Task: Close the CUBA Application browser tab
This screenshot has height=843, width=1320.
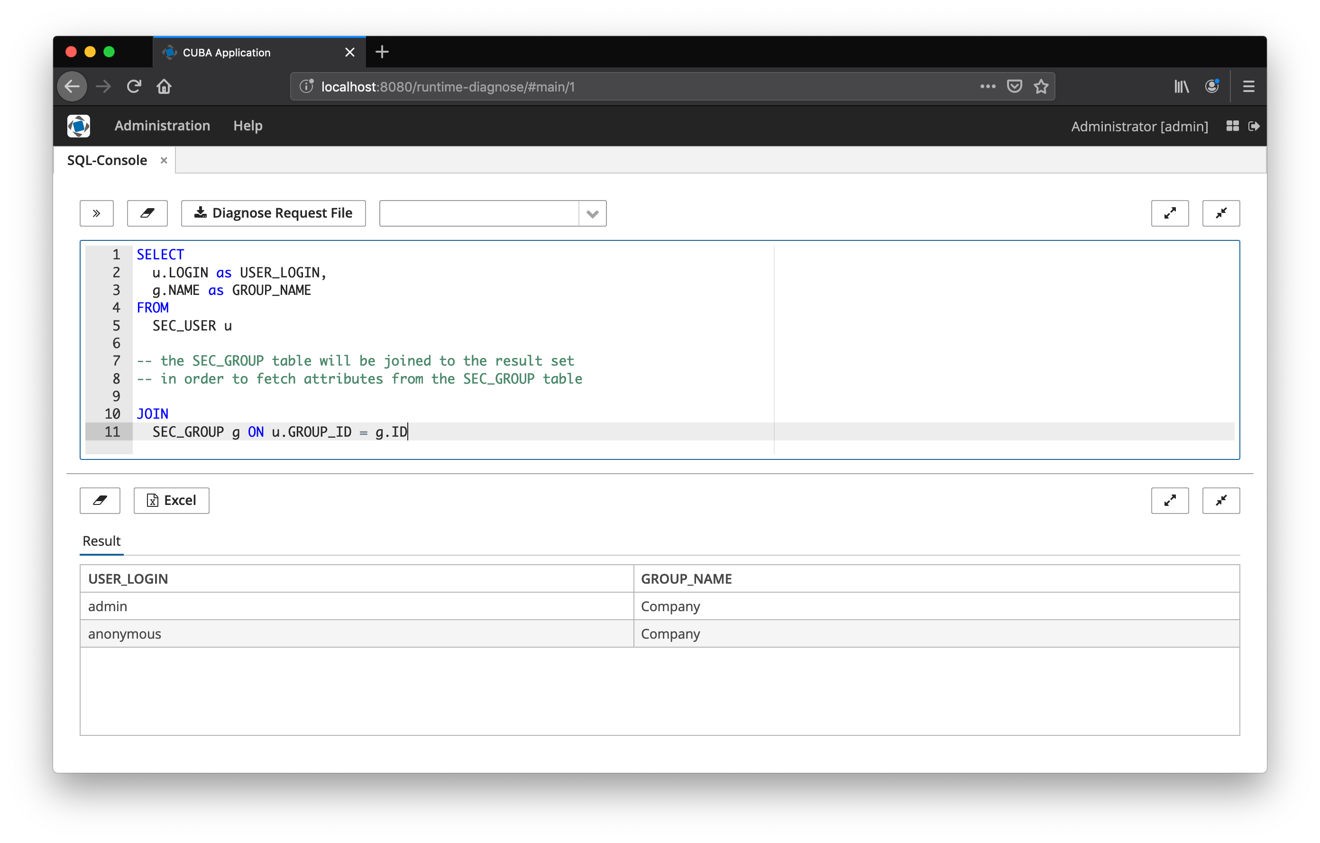Action: point(350,52)
